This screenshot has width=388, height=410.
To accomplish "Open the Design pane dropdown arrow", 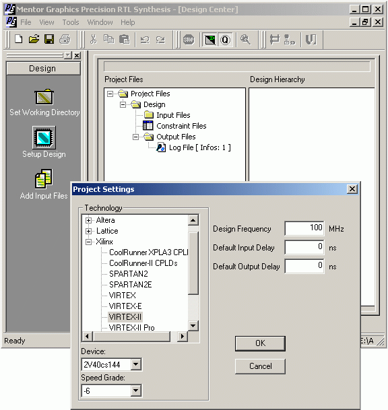I will point(68,55).
